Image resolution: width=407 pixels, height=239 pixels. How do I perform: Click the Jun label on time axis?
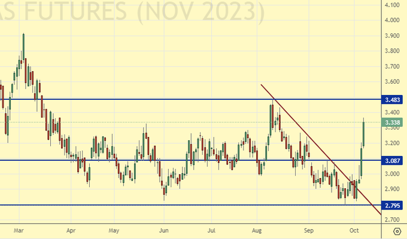(x=164, y=229)
